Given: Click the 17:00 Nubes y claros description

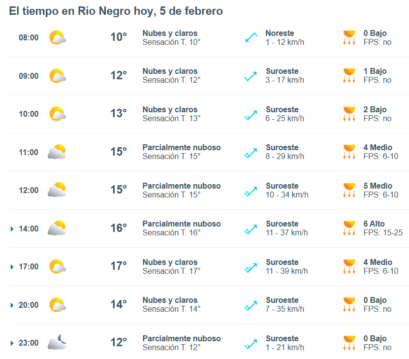Looking at the screenshot, I should click(x=170, y=262).
